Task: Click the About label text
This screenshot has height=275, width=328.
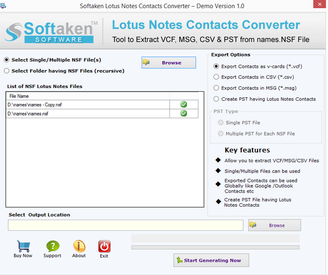Action: [79, 256]
